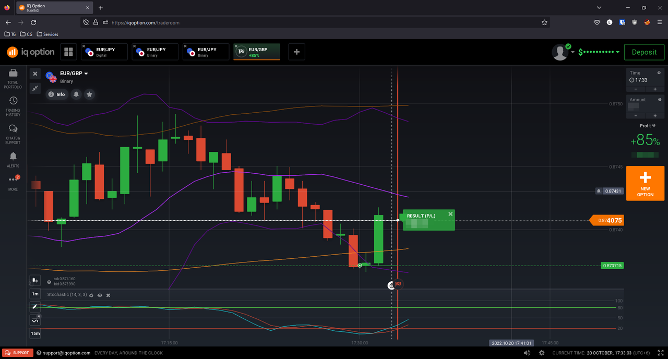Open the CG bookmarks folder
This screenshot has width=668, height=359.
tap(26, 34)
